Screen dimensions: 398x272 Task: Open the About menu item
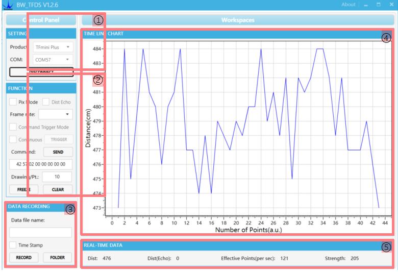point(348,5)
